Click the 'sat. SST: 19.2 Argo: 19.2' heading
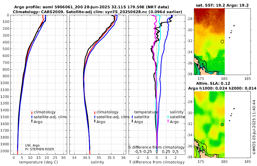The height and width of the screenshot is (166, 257). [x=222, y=5]
